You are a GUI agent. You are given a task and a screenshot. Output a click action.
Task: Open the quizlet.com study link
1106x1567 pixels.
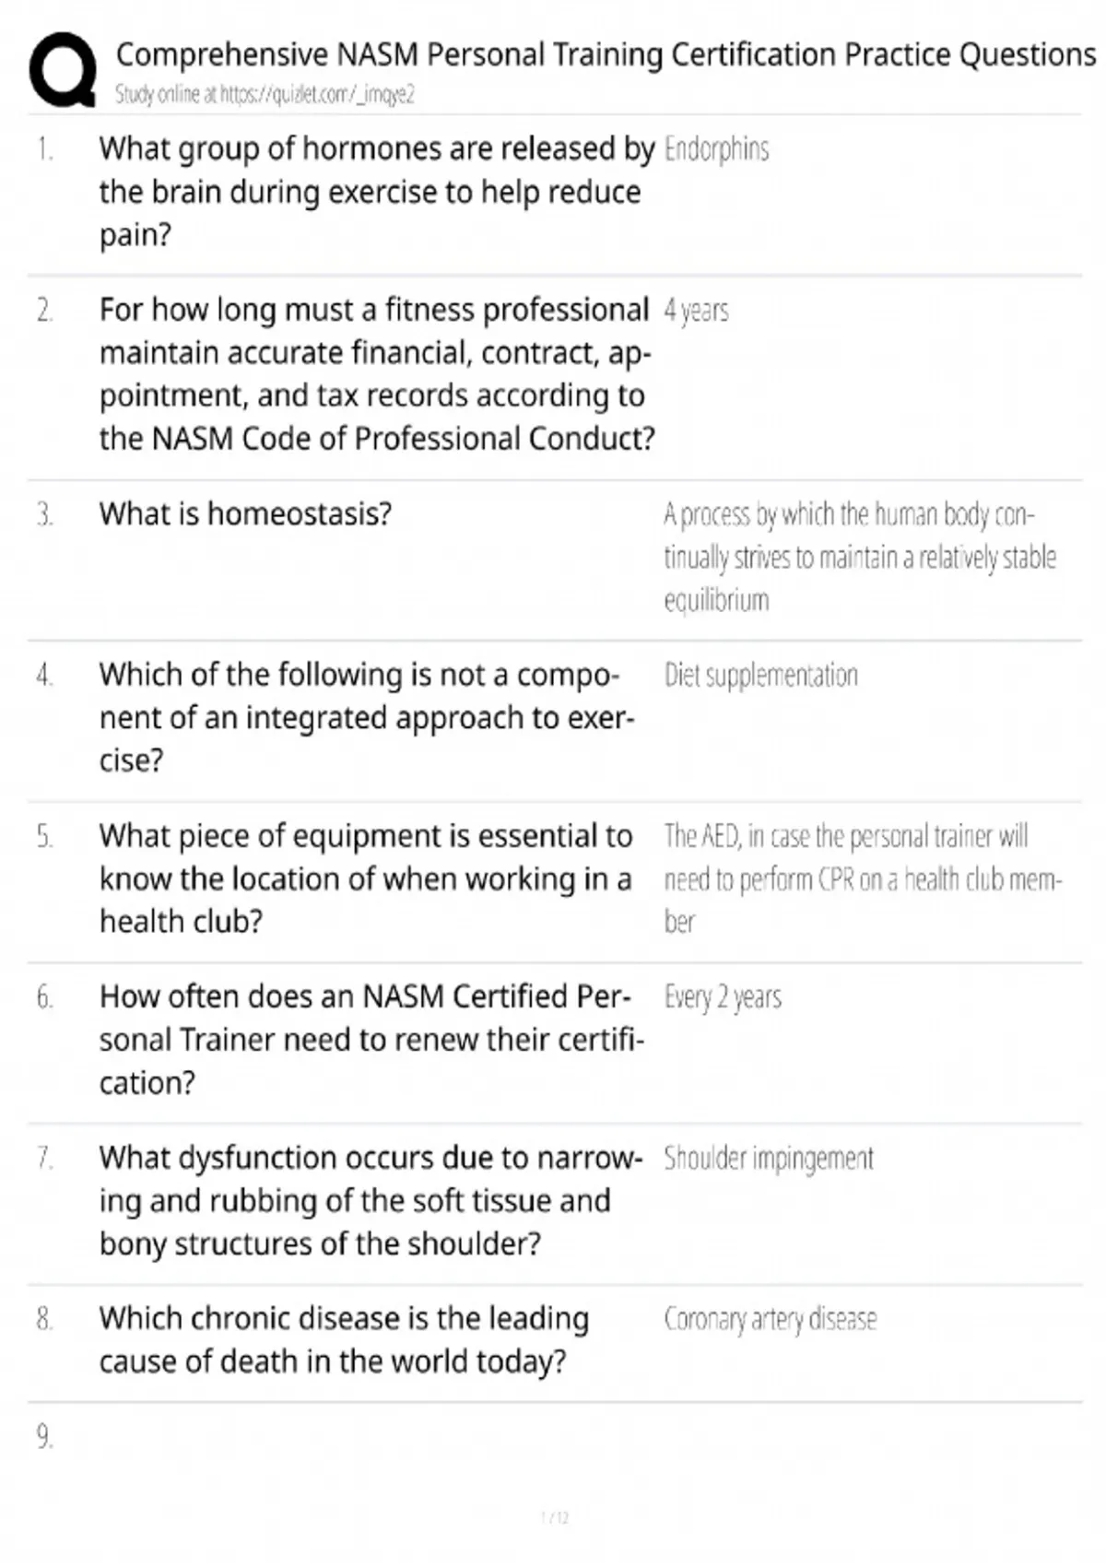[x=265, y=94]
